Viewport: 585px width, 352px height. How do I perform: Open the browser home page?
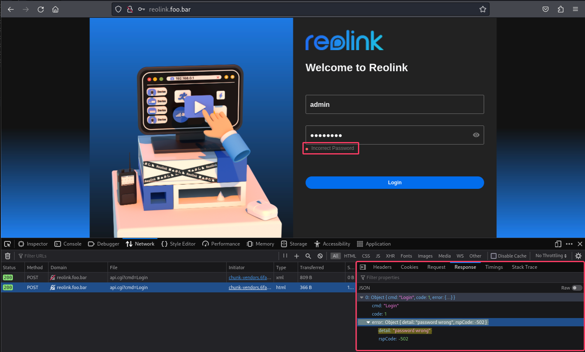tap(56, 9)
